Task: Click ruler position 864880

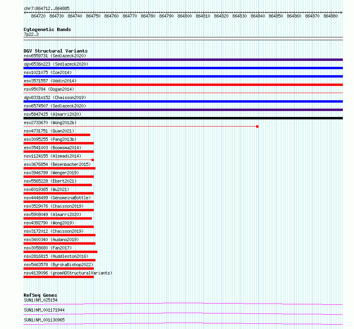Action: (331, 16)
